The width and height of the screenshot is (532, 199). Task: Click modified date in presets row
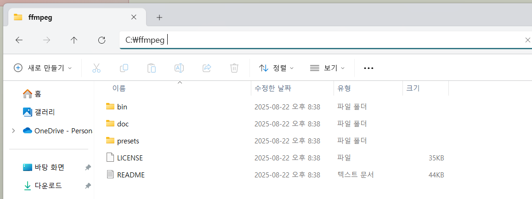click(x=288, y=141)
